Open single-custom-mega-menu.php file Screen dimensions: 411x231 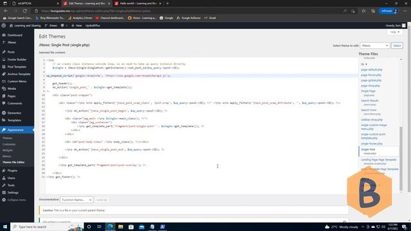coord(374,127)
